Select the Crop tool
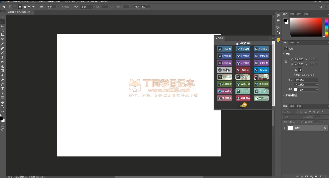This screenshot has height=178, width=329. coord(2,35)
